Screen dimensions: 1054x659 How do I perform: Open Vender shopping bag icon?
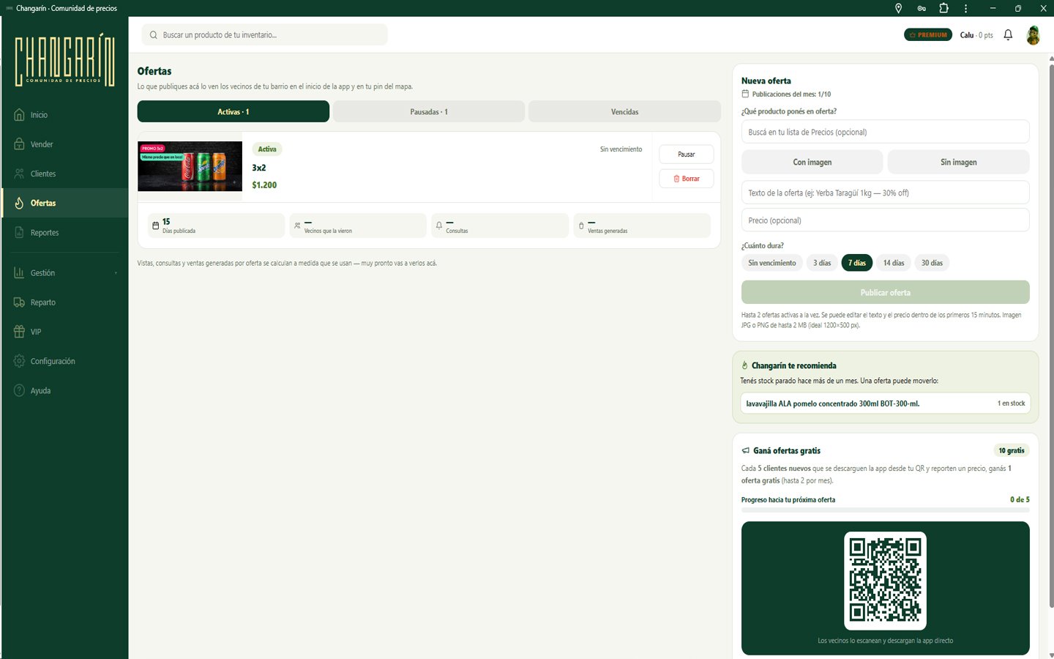pyautogui.click(x=19, y=144)
